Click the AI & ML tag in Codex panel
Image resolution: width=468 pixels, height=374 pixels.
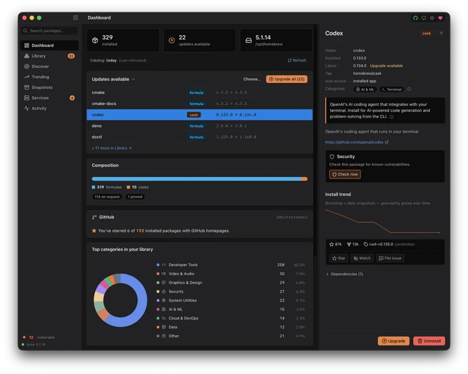[x=365, y=89]
